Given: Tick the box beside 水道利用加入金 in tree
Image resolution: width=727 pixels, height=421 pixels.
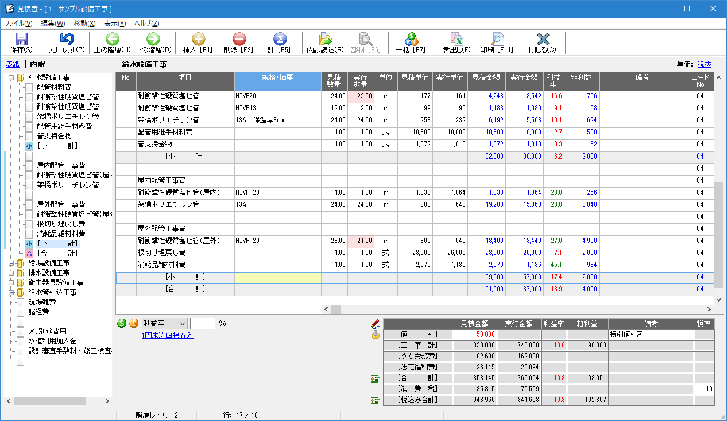Looking at the screenshot, I should [21, 341].
